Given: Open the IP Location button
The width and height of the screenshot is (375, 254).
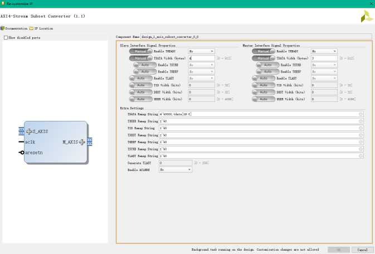Looking at the screenshot, I should click(x=41, y=28).
